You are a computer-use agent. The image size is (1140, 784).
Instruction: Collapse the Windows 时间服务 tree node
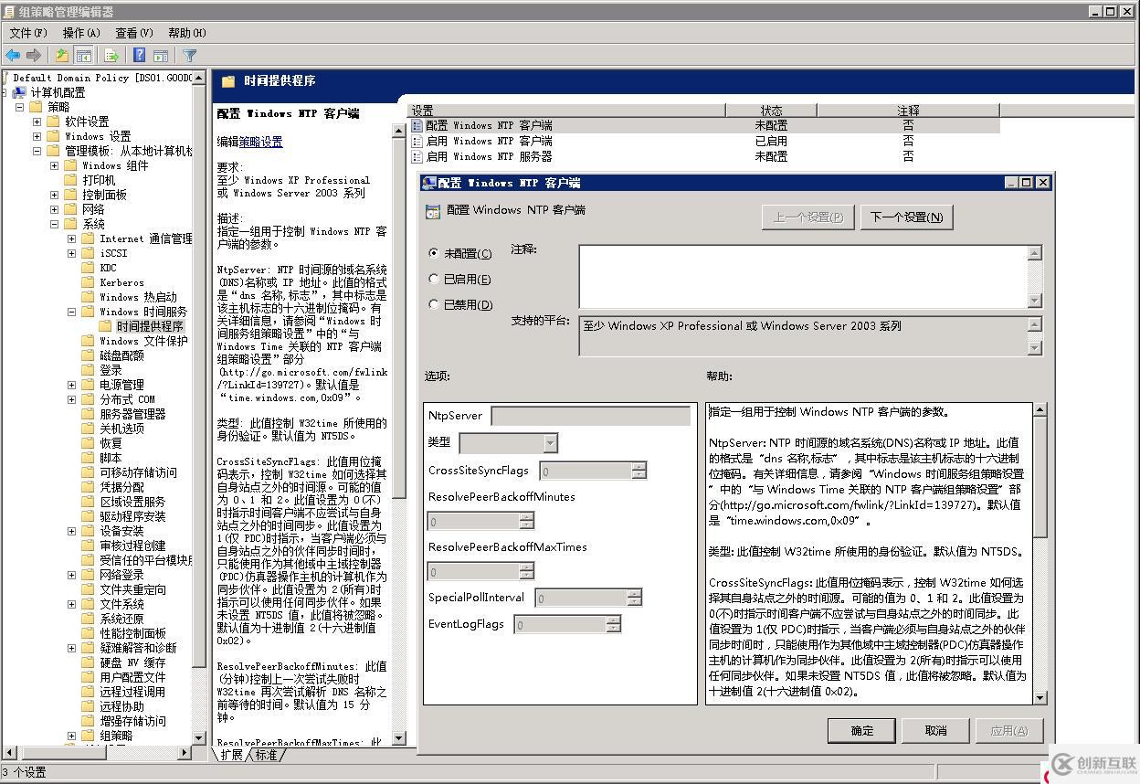click(72, 312)
